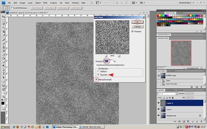Image resolution: width=207 pixels, height=129 pixels.
Task: Zoom out the noise preview with minus
Action: [106, 56]
